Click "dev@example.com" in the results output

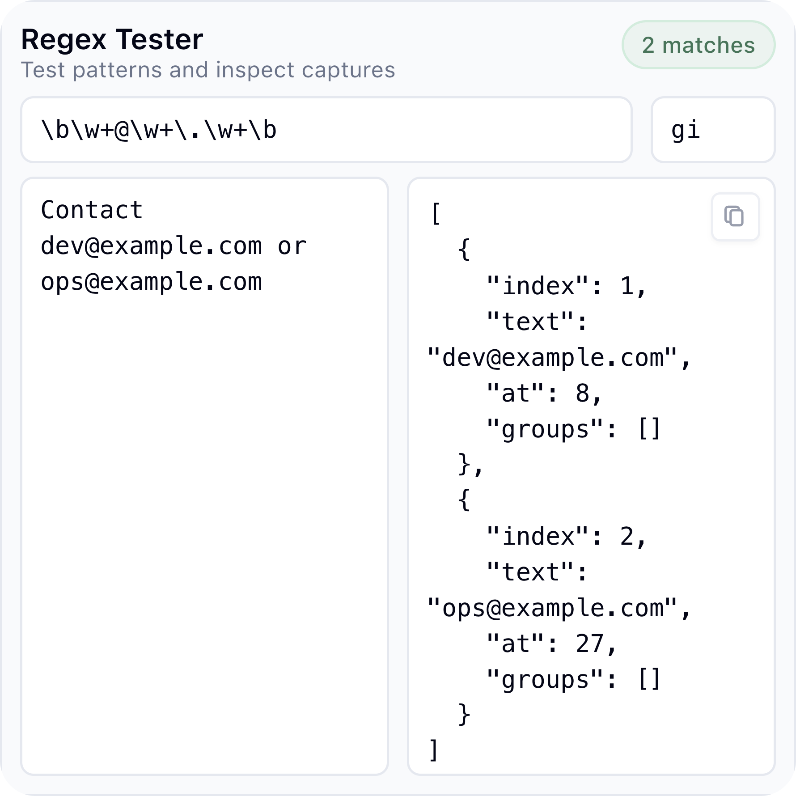click(553, 358)
